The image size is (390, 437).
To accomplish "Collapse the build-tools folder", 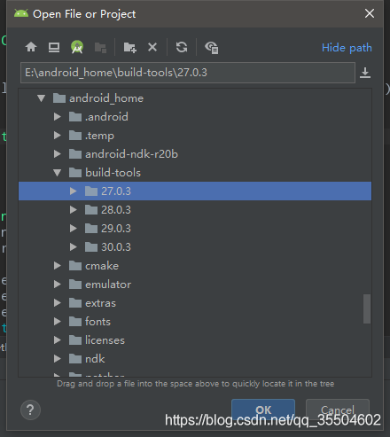I will coord(58,173).
